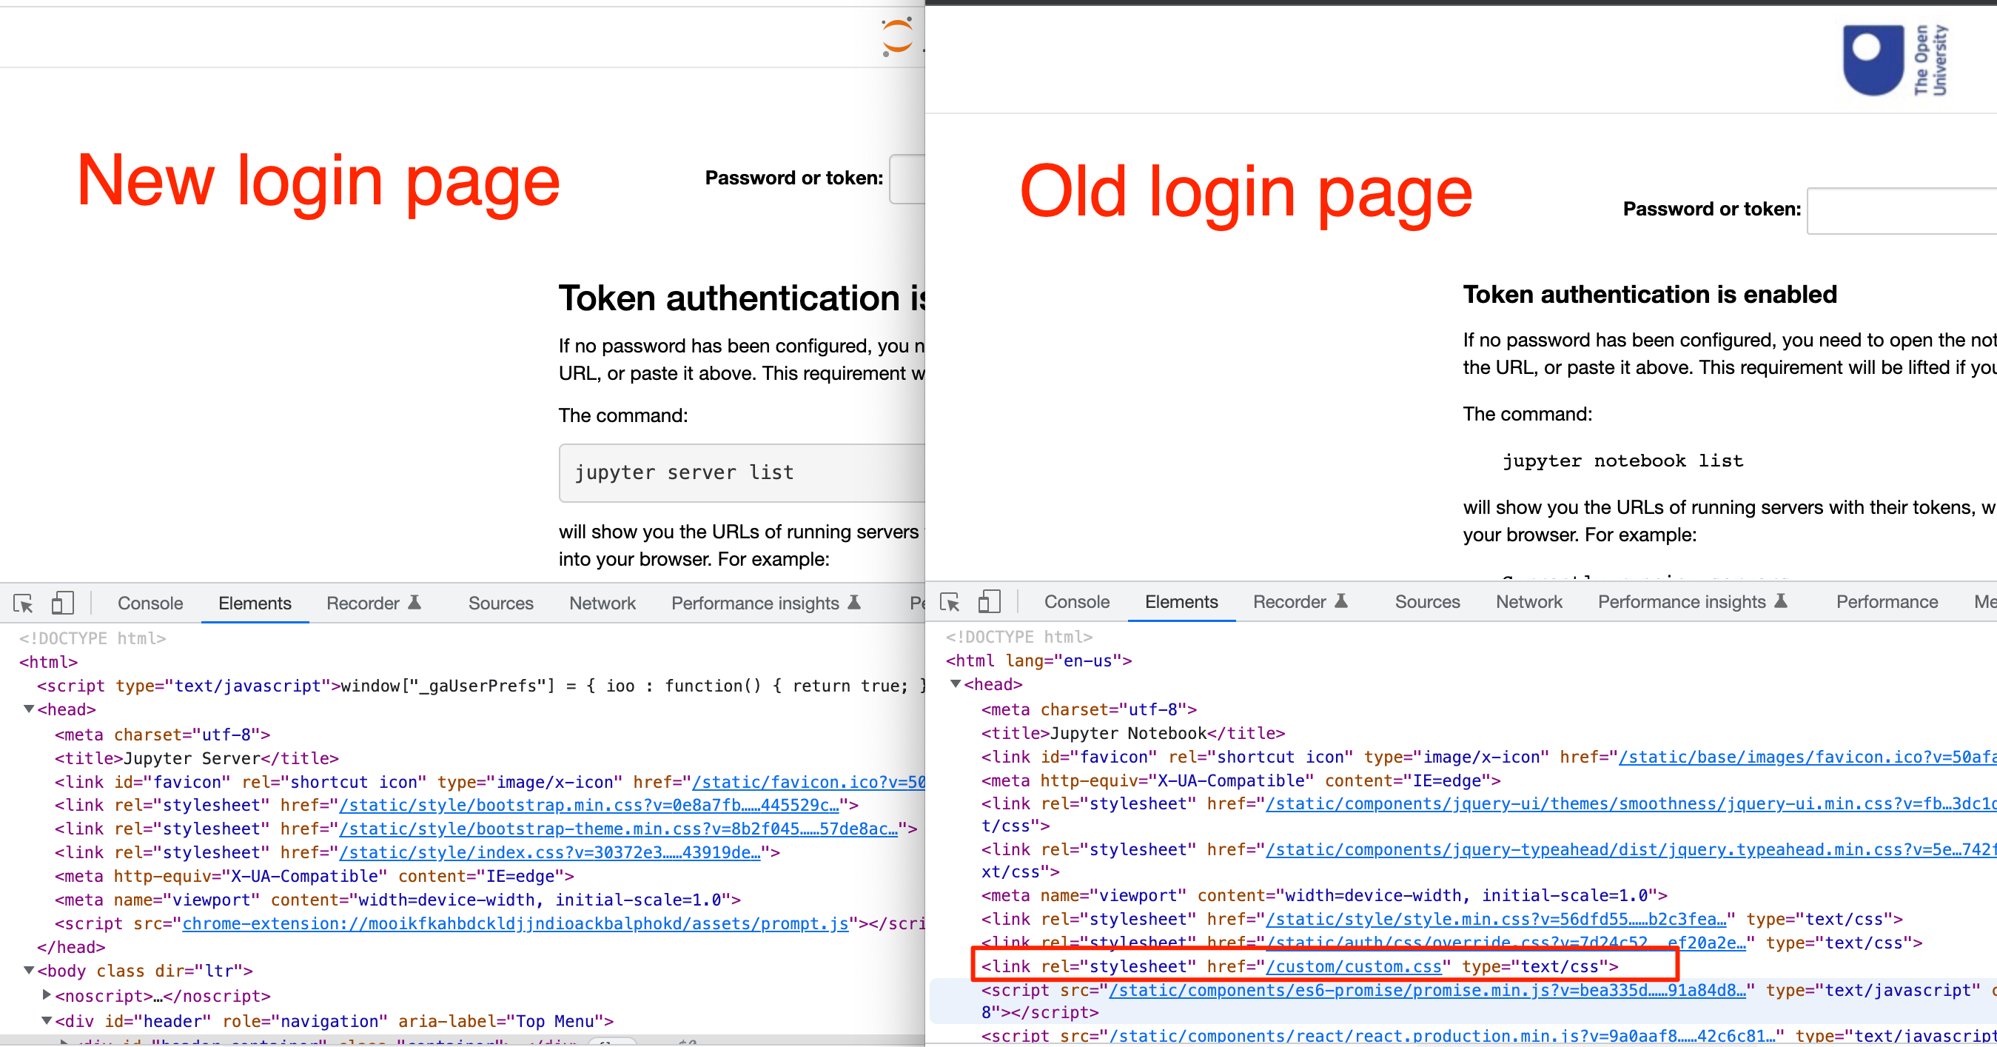Open the bootstrap.min.css stylesheet link

click(x=589, y=805)
